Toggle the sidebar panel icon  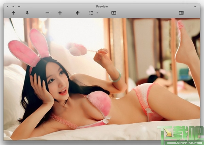[181, 13]
